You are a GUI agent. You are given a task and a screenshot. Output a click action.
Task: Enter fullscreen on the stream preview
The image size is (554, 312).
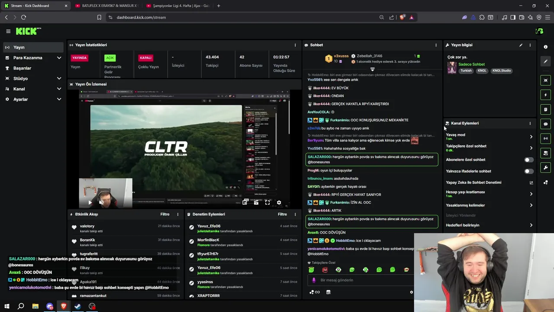click(x=267, y=202)
